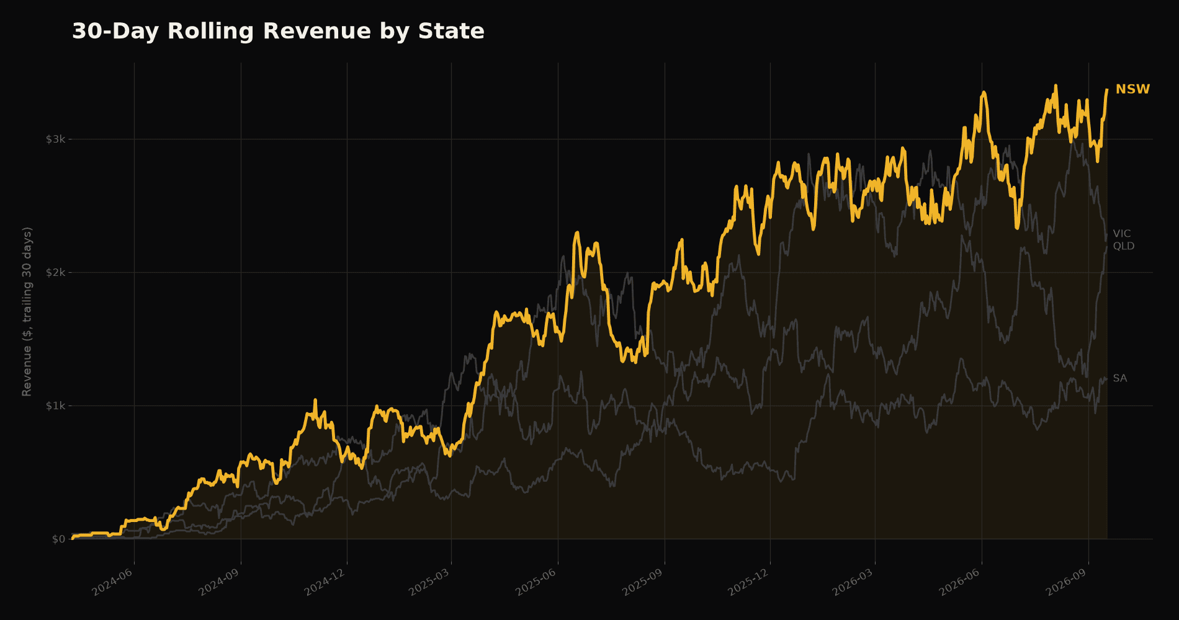Select the SA series label
This screenshot has width=1179, height=620.
coord(1119,378)
